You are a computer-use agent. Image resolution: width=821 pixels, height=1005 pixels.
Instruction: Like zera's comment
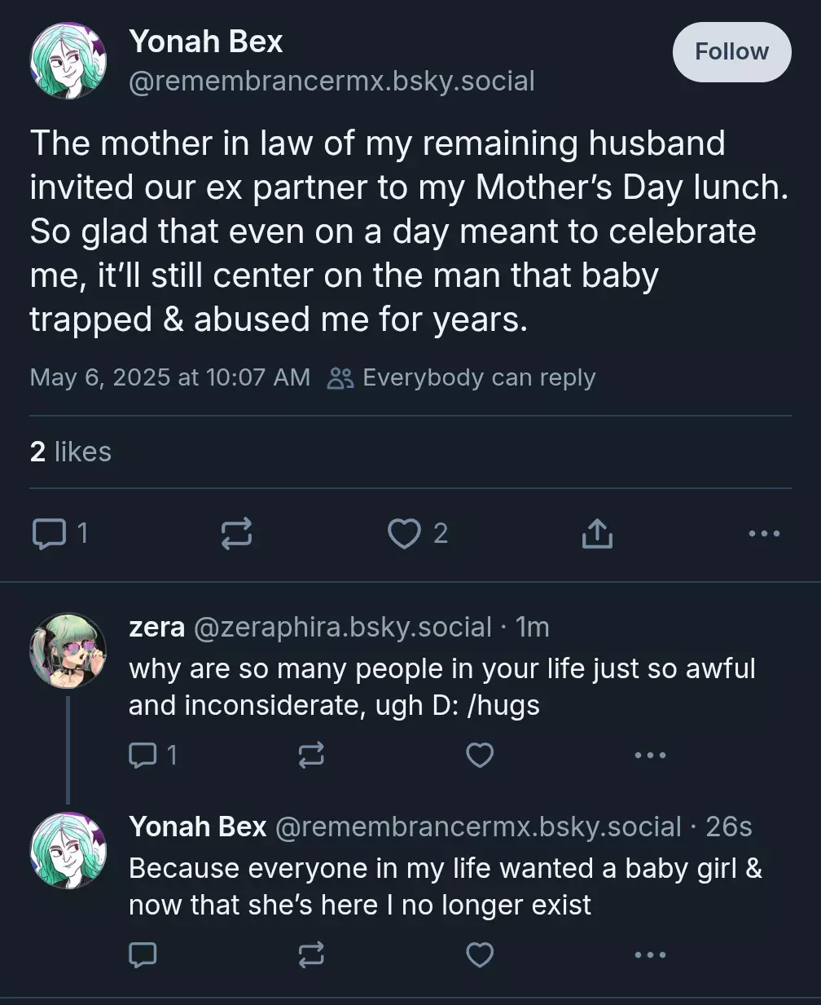pos(480,756)
